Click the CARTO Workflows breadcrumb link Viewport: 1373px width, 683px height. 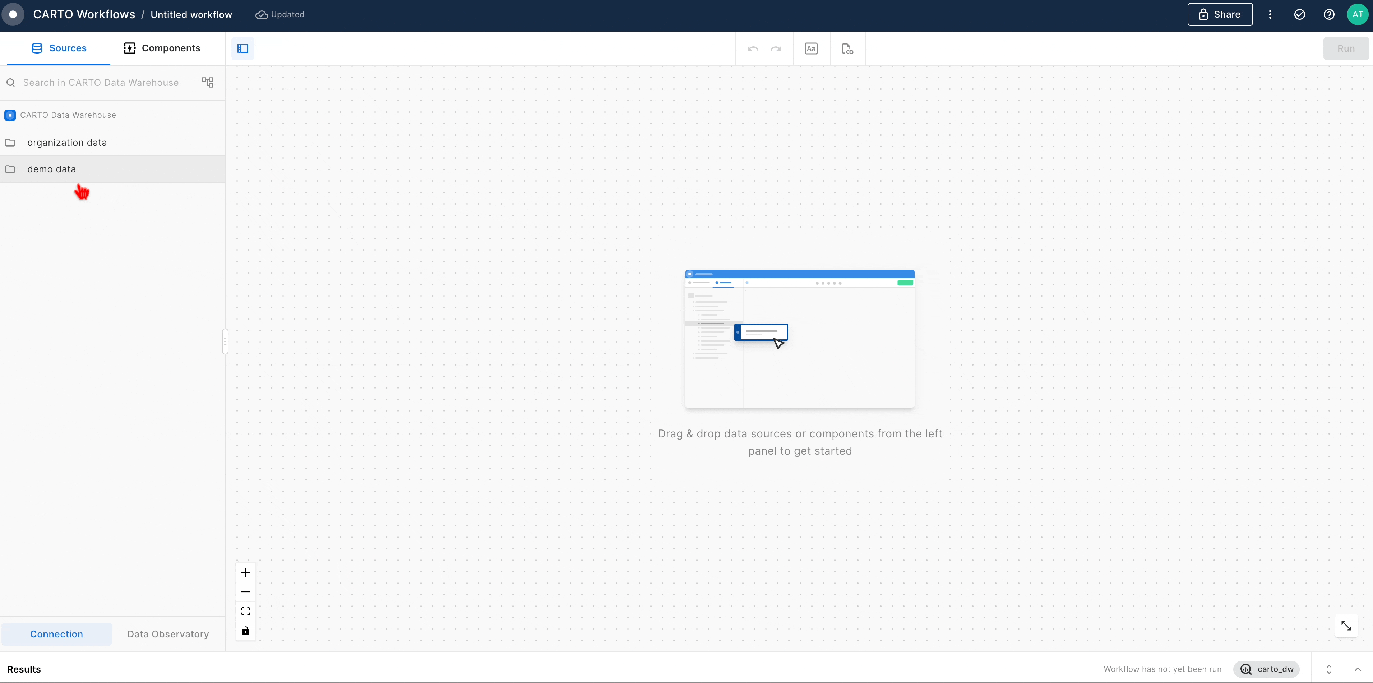(x=84, y=14)
